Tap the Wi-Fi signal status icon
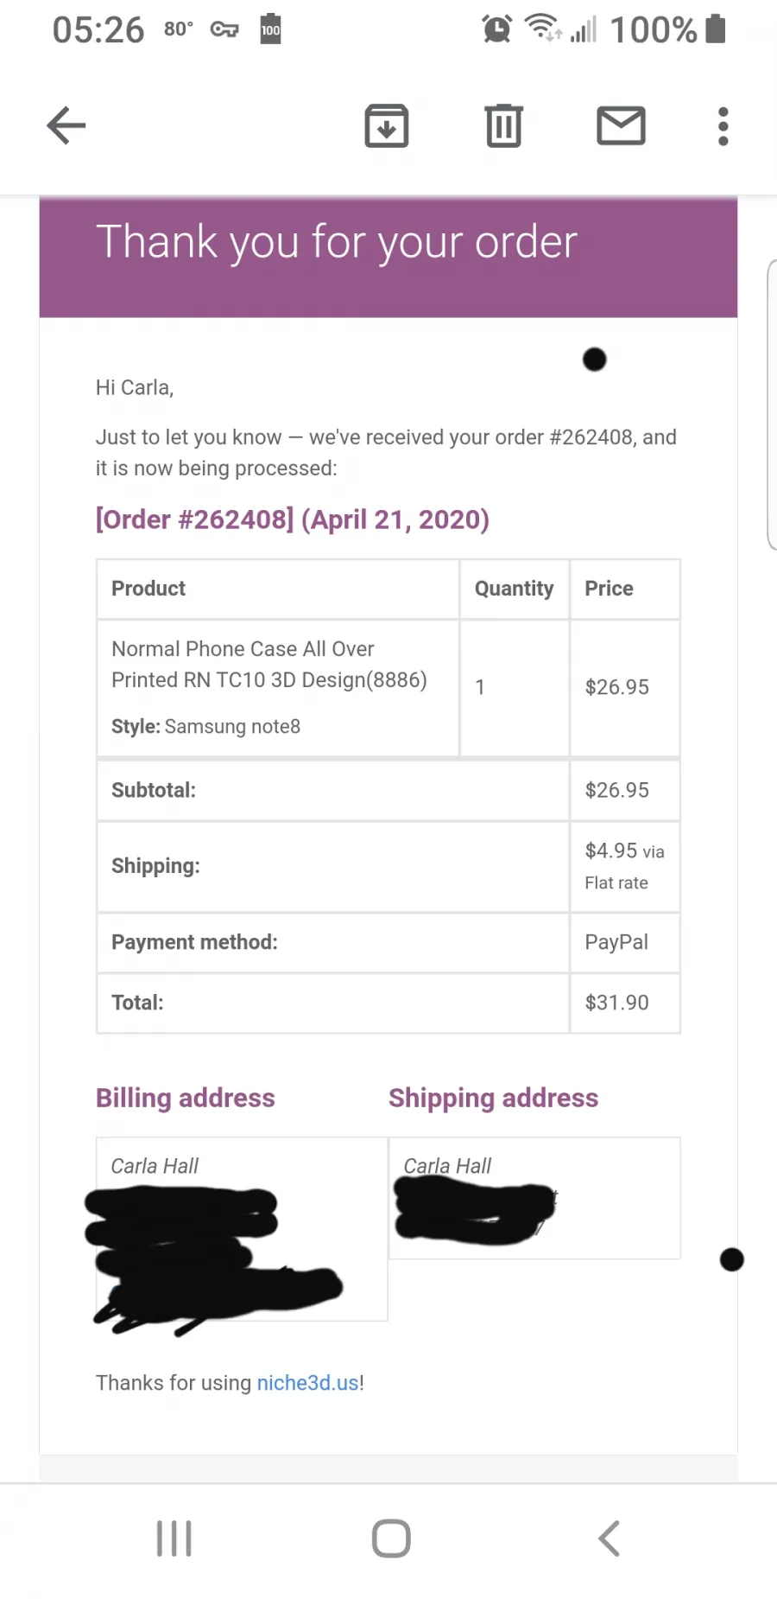 pyautogui.click(x=544, y=29)
